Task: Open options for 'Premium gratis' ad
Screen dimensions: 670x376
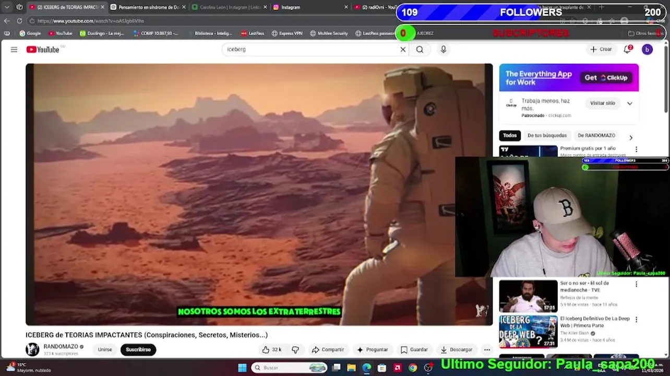Action: 636,149
